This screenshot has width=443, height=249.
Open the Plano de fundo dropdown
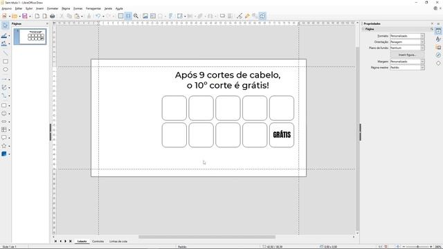pyautogui.click(x=407, y=48)
